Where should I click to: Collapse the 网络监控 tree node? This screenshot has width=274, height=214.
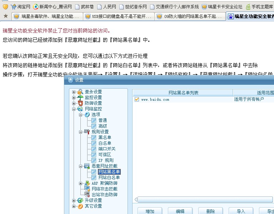(x=74, y=109)
